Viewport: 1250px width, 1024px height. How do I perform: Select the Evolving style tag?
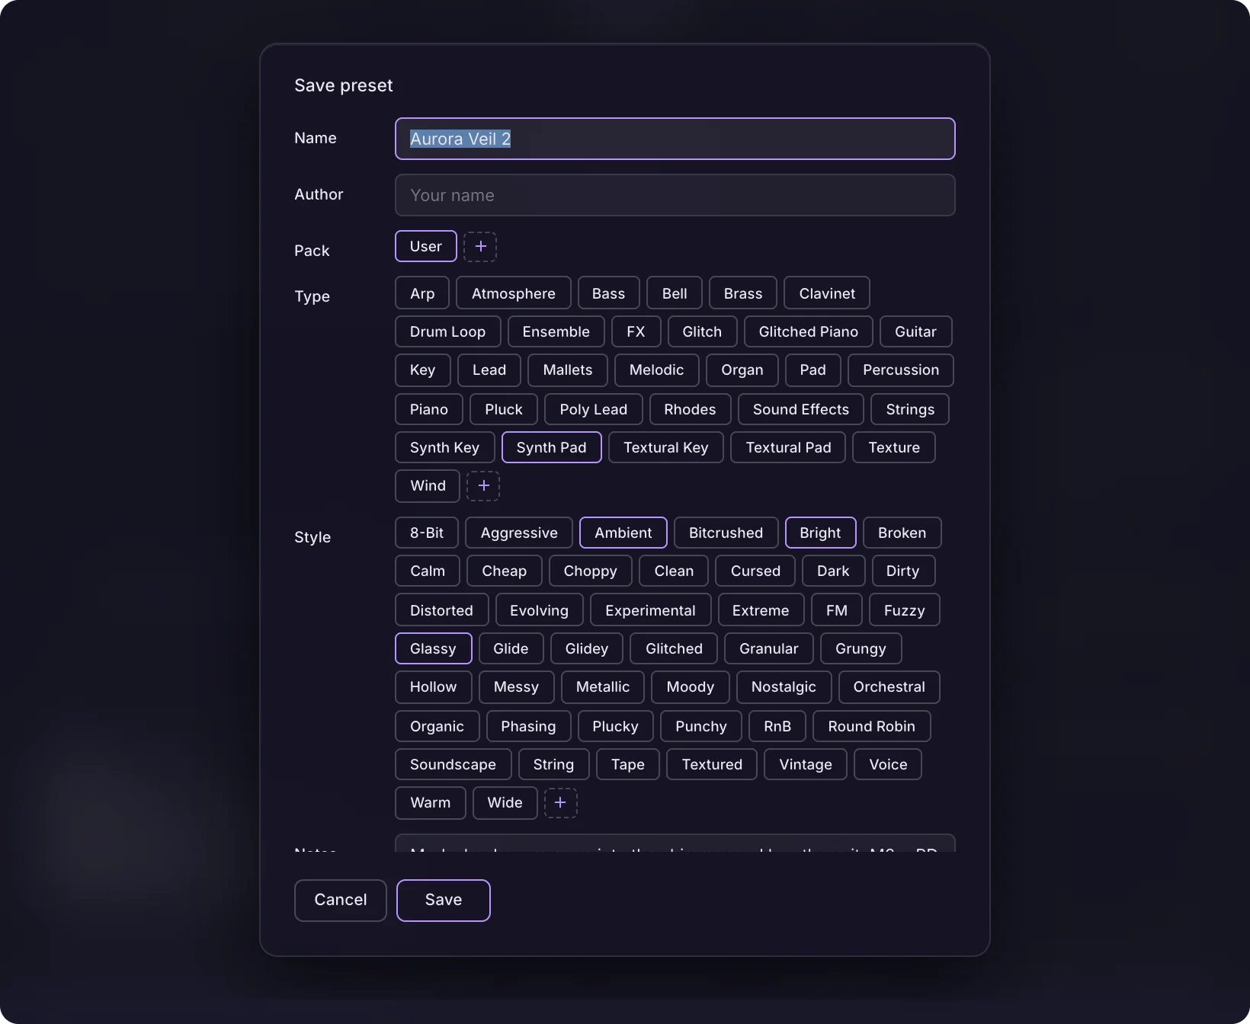pyautogui.click(x=539, y=610)
